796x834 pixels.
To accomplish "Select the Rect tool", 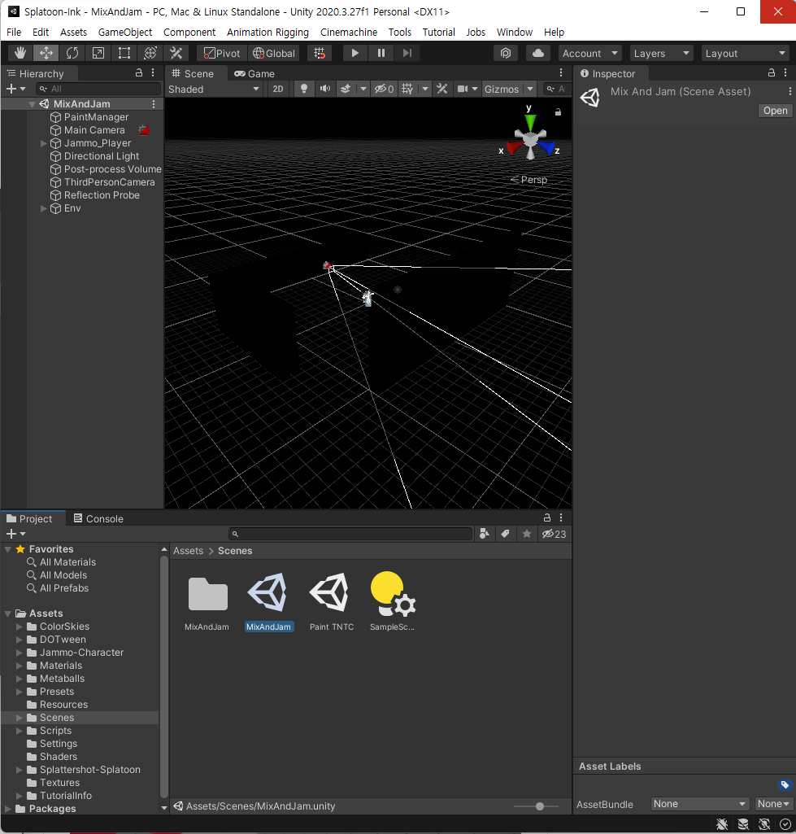I will pyautogui.click(x=124, y=53).
